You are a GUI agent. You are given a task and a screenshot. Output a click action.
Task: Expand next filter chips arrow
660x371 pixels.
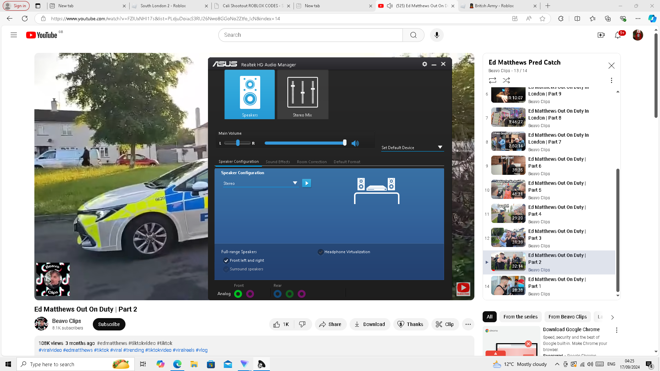click(612, 317)
